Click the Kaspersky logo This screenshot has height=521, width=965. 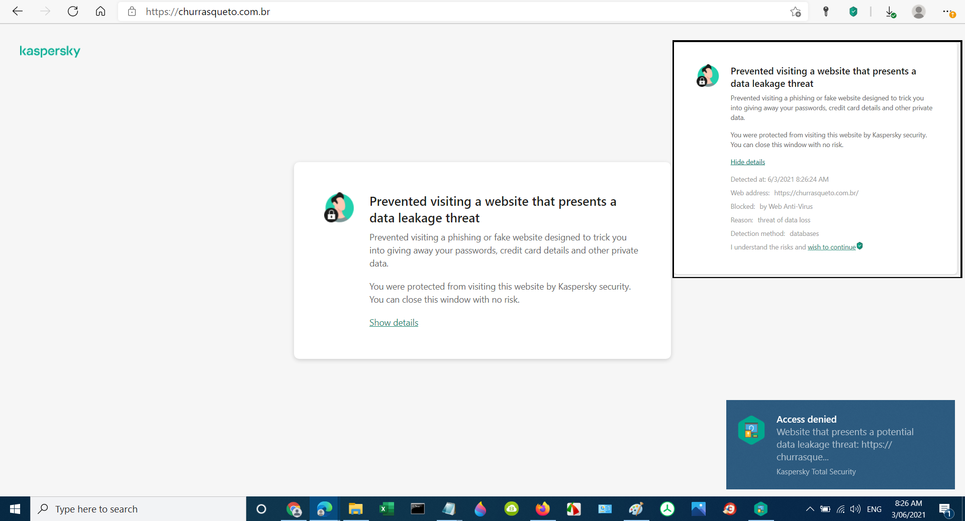click(50, 51)
